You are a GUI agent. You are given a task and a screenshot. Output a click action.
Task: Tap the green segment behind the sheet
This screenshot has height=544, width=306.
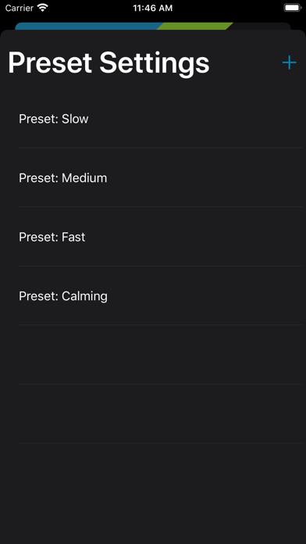pyautogui.click(x=194, y=26)
